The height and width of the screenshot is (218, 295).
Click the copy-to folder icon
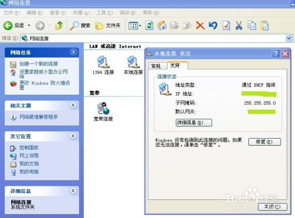coord(187,26)
